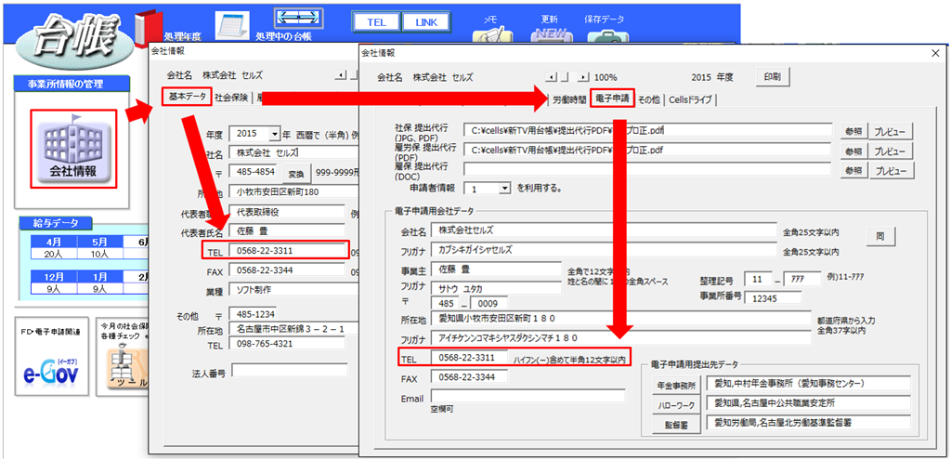Switch to the 社会保険 tab
Viewport: 951px width, 460px height.
point(230,98)
